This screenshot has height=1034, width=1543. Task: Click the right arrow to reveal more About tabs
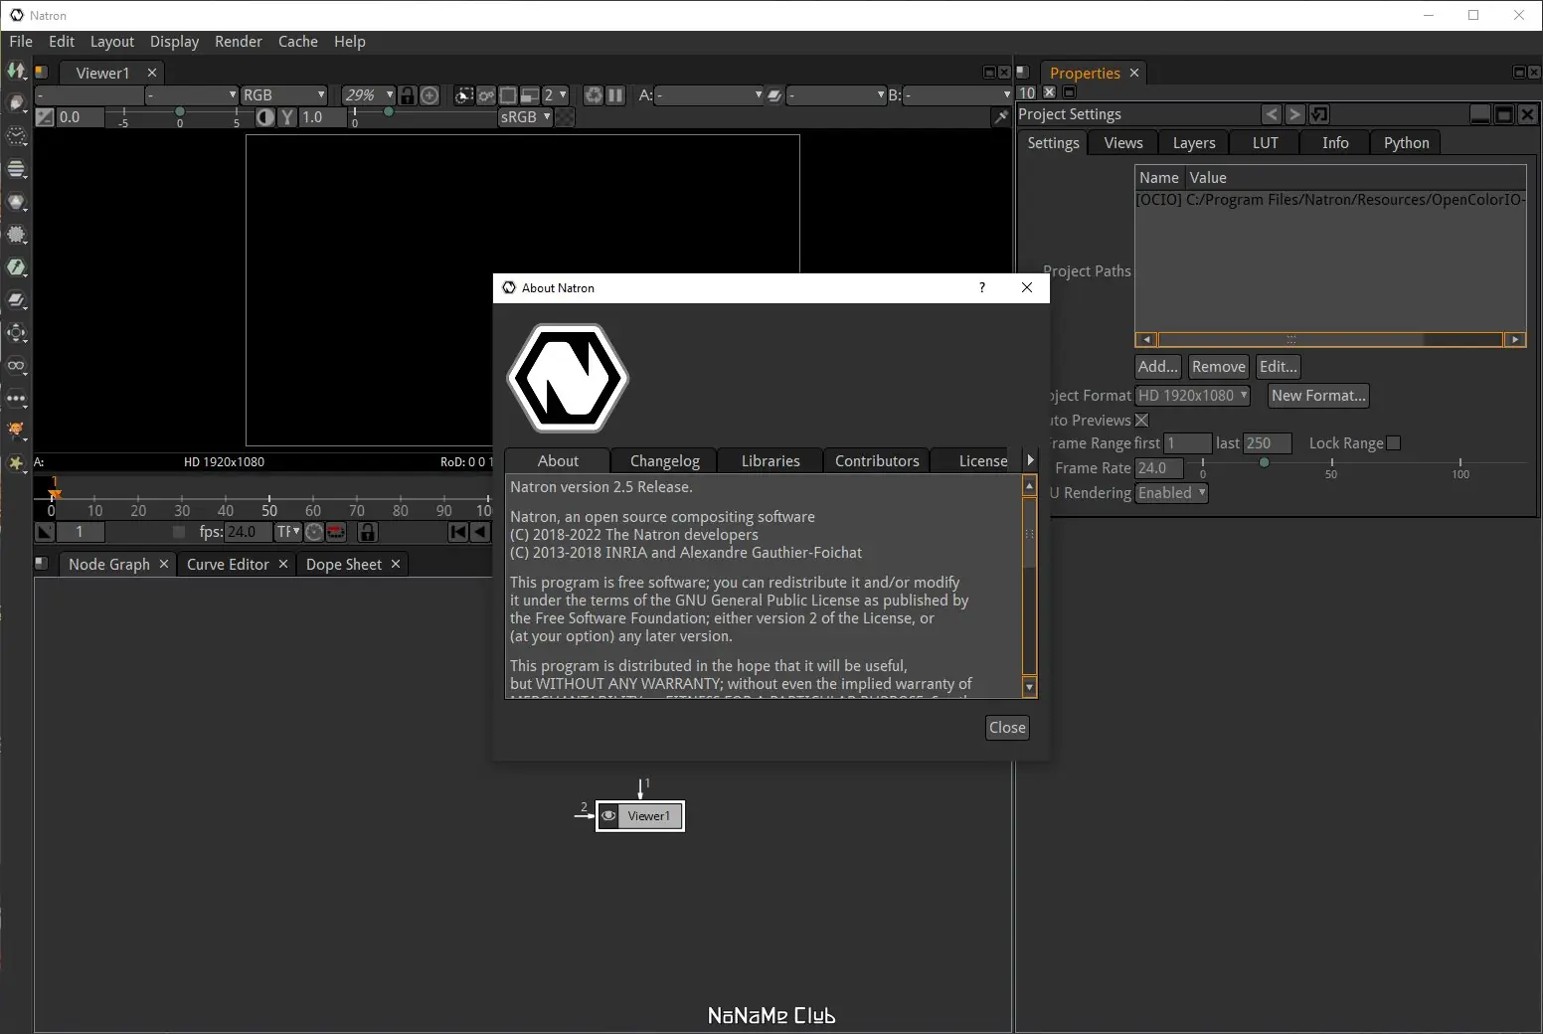(x=1030, y=460)
